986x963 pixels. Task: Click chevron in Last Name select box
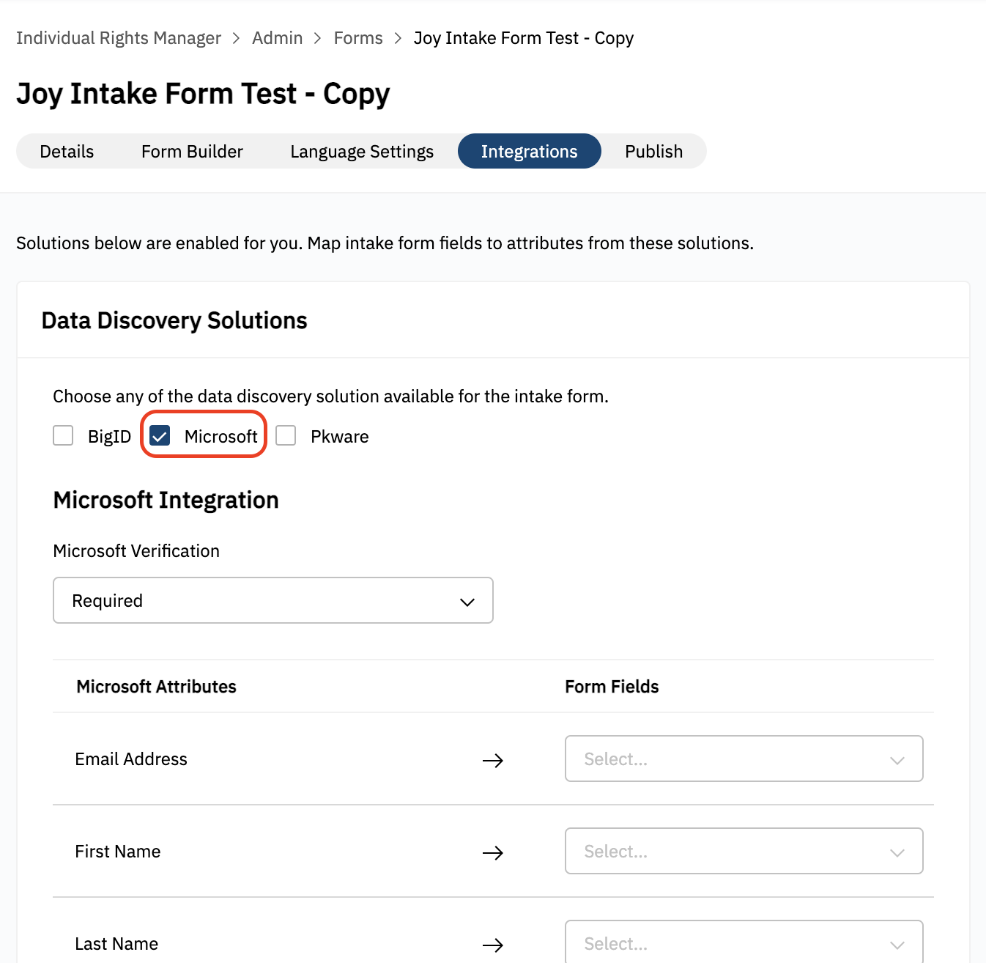pos(897,945)
